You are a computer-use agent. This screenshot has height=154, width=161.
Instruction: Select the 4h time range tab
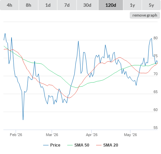[x=10, y=5]
